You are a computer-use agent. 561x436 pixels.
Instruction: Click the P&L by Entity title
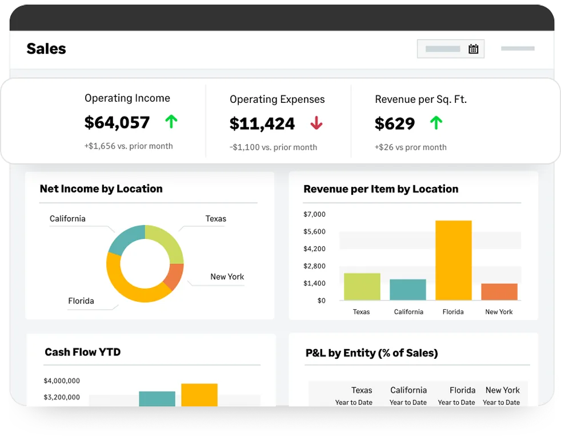pyautogui.click(x=372, y=353)
